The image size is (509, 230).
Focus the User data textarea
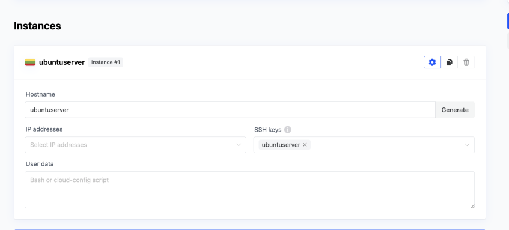click(249, 190)
